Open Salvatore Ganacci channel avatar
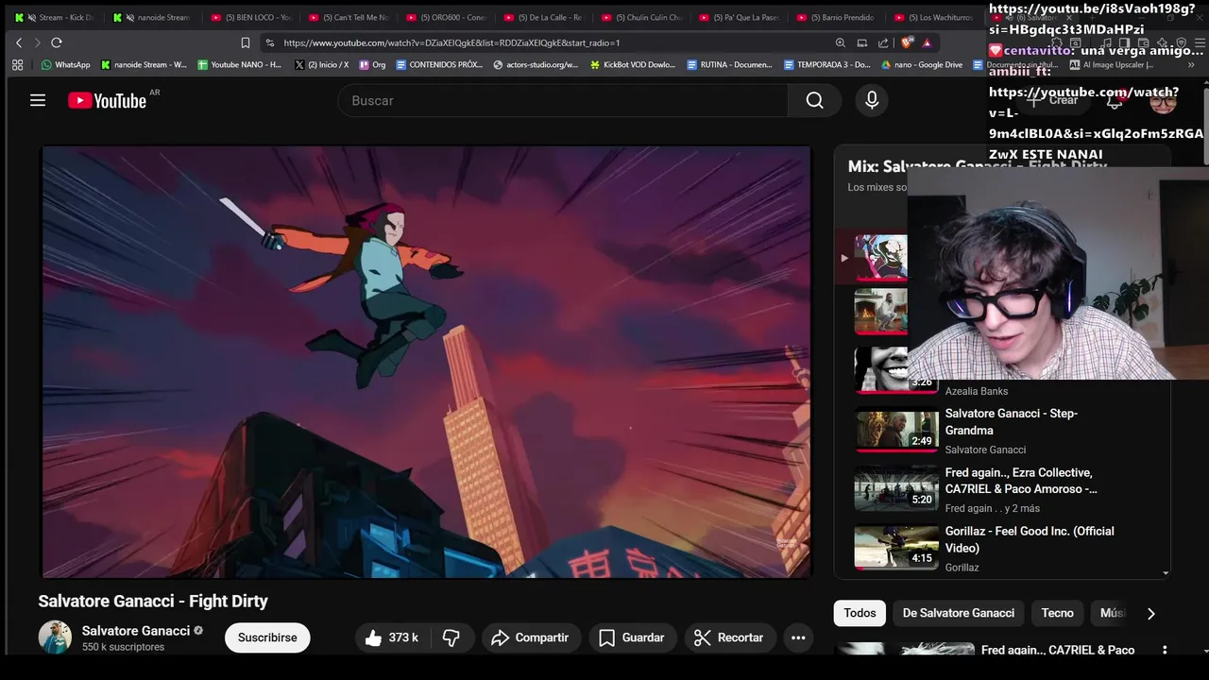1209x680 pixels. tap(55, 637)
